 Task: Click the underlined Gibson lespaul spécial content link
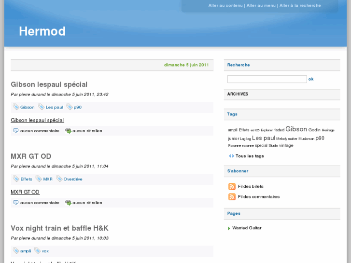click(x=37, y=120)
